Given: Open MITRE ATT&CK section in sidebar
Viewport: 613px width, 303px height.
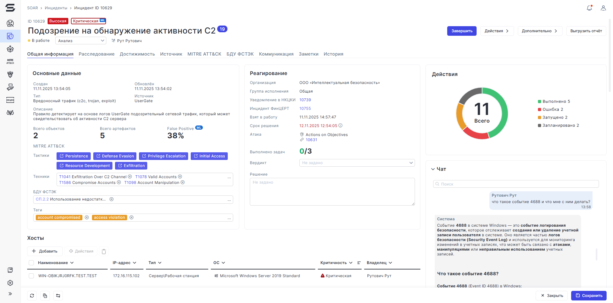Looking at the screenshot, I should pyautogui.click(x=10, y=61).
